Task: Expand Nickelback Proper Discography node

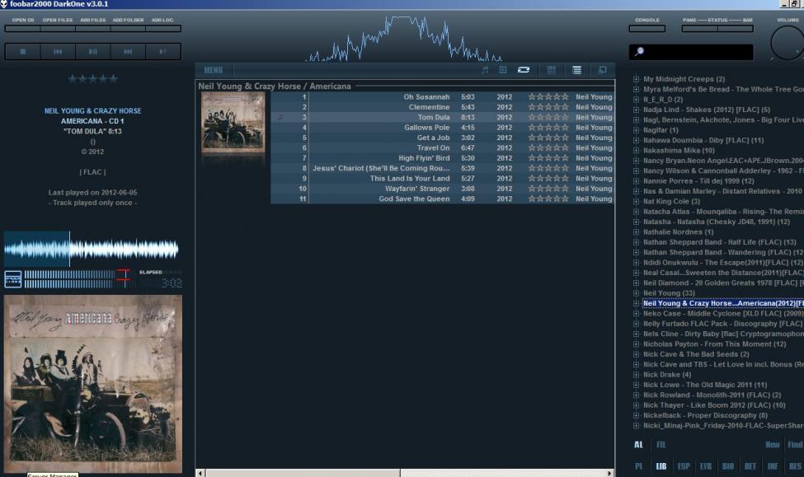Action: [636, 415]
